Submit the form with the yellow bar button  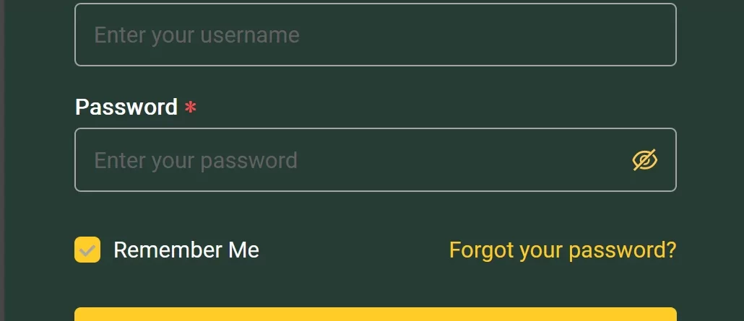tap(375, 315)
